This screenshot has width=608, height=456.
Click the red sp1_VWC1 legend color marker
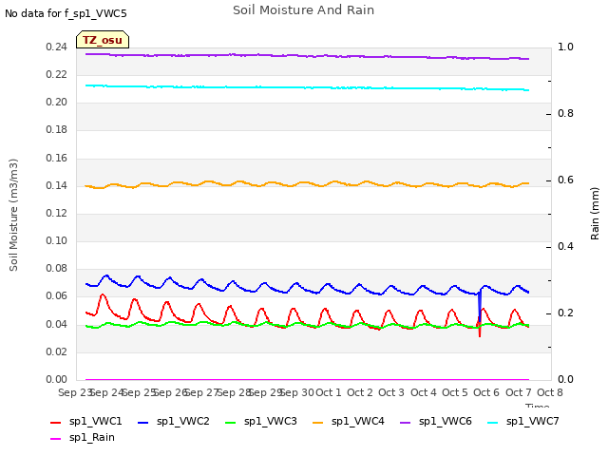pyautogui.click(x=55, y=422)
